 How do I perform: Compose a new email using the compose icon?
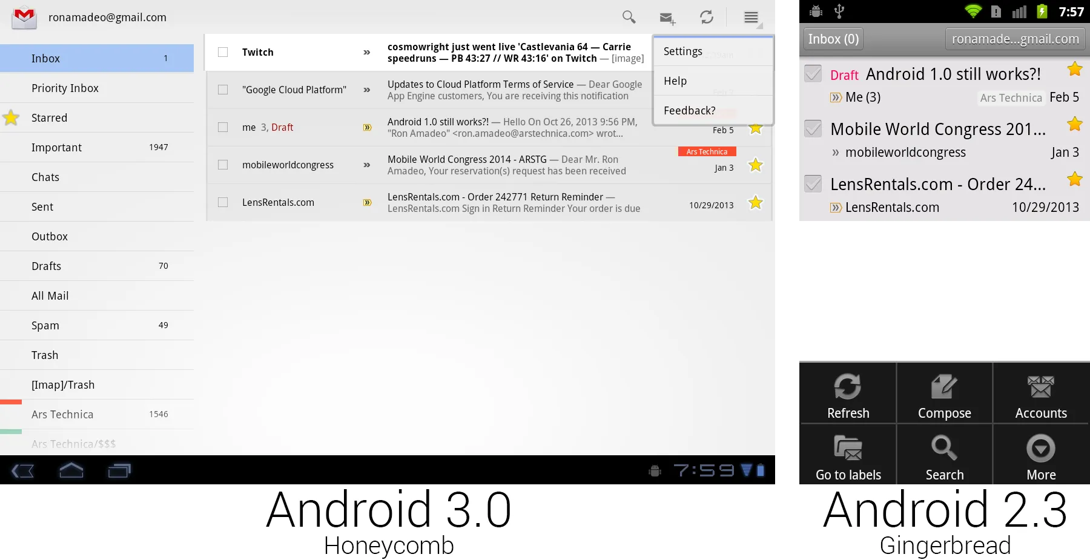click(667, 18)
